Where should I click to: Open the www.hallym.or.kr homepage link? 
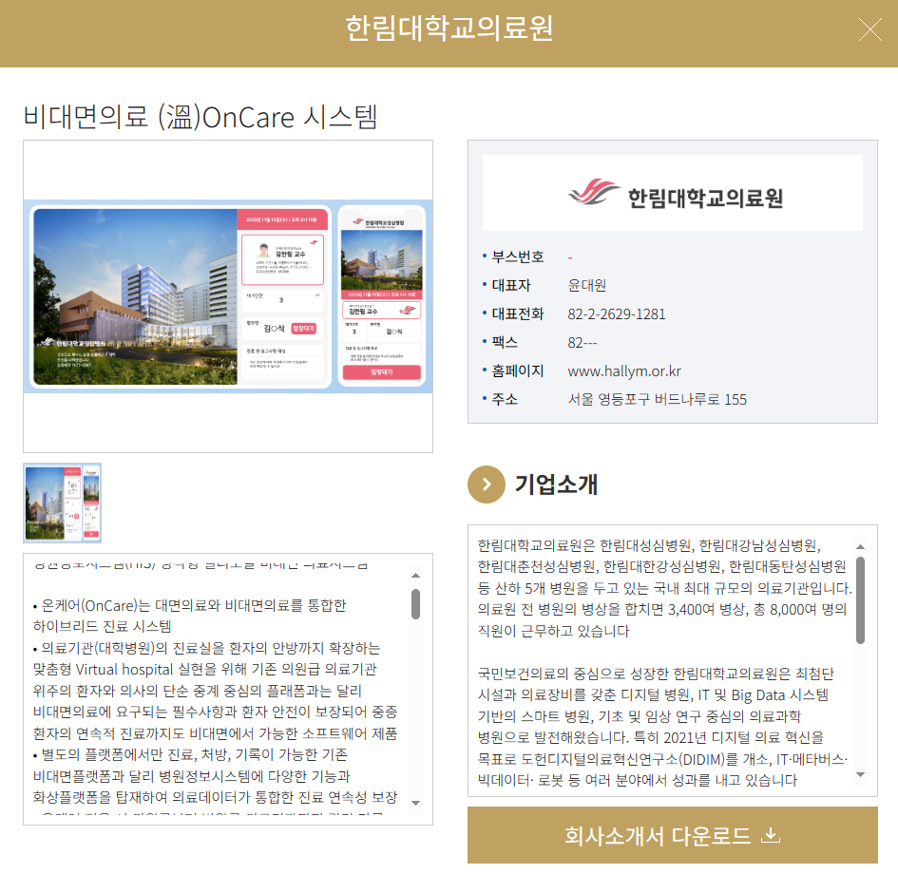pyautogui.click(x=624, y=370)
